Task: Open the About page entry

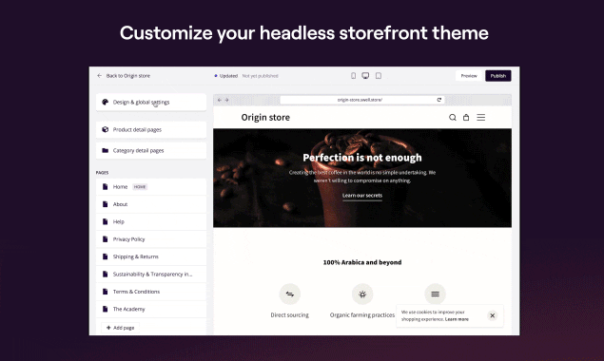Action: coord(151,204)
